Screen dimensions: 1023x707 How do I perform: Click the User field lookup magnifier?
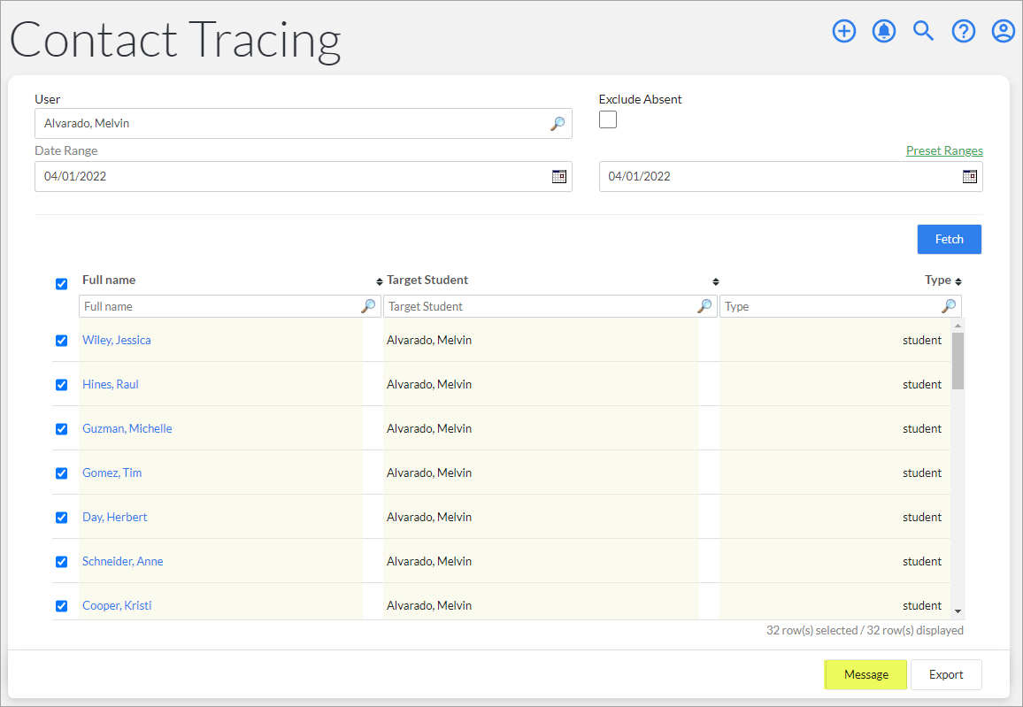(558, 123)
